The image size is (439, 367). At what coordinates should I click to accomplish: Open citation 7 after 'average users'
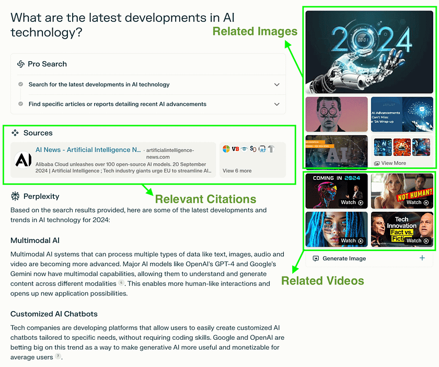[x=57, y=357]
